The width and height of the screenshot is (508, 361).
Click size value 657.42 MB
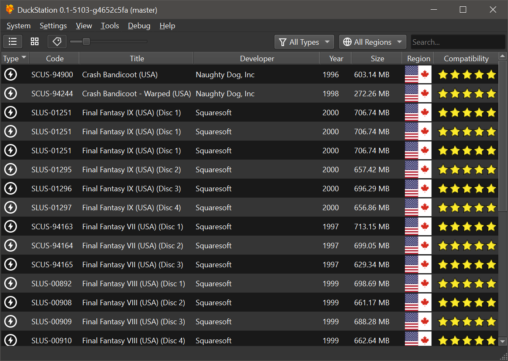[x=372, y=170]
